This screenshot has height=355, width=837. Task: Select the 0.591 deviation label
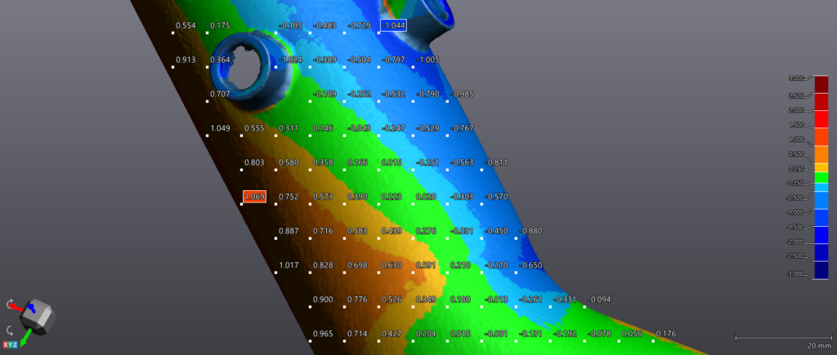click(426, 265)
